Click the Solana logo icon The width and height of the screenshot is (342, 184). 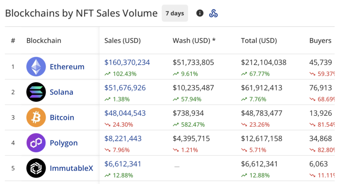(36, 92)
